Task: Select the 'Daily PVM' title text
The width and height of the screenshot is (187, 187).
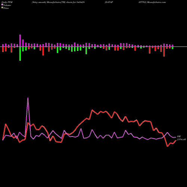Action: (x=7, y=2)
